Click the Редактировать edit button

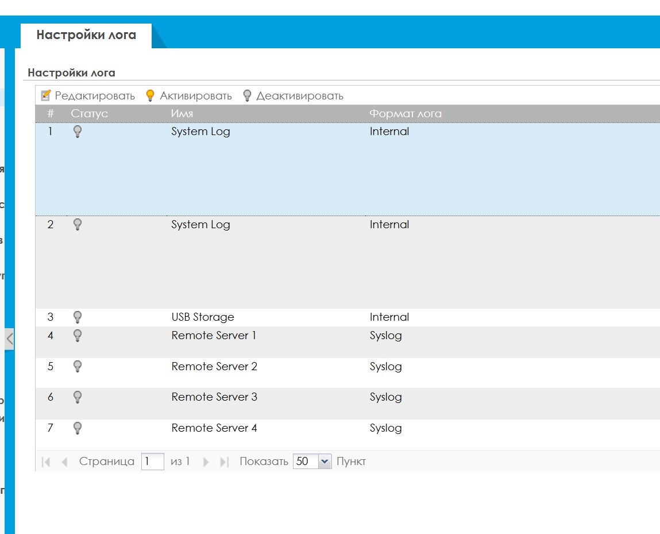coord(88,95)
